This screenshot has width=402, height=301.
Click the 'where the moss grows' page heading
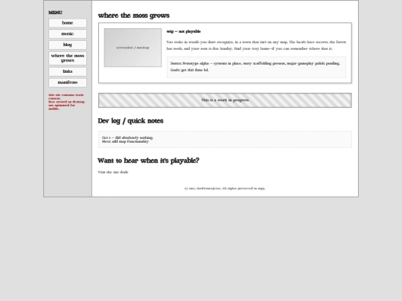(133, 16)
